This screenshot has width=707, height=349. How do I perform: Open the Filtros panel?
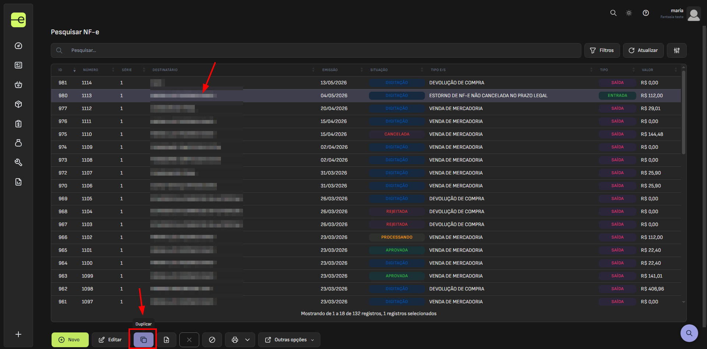[x=602, y=50]
